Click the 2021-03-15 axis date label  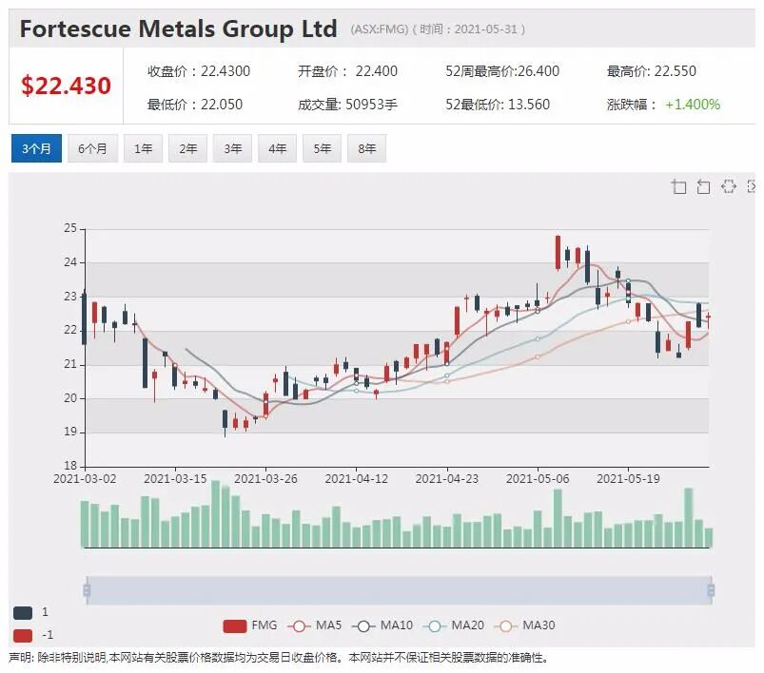175,479
